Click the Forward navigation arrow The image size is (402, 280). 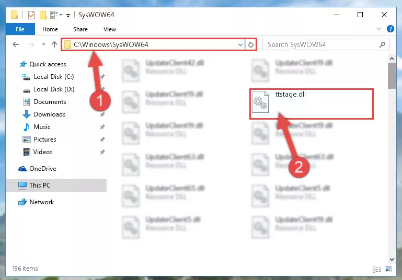(x=31, y=44)
